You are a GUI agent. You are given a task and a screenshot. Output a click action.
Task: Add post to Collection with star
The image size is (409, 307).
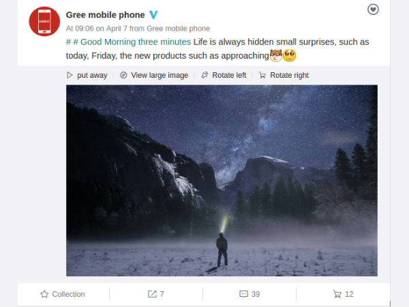pyautogui.click(x=45, y=294)
